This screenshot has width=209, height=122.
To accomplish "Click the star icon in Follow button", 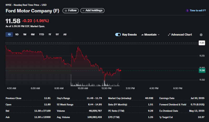I will coord(66,11).
